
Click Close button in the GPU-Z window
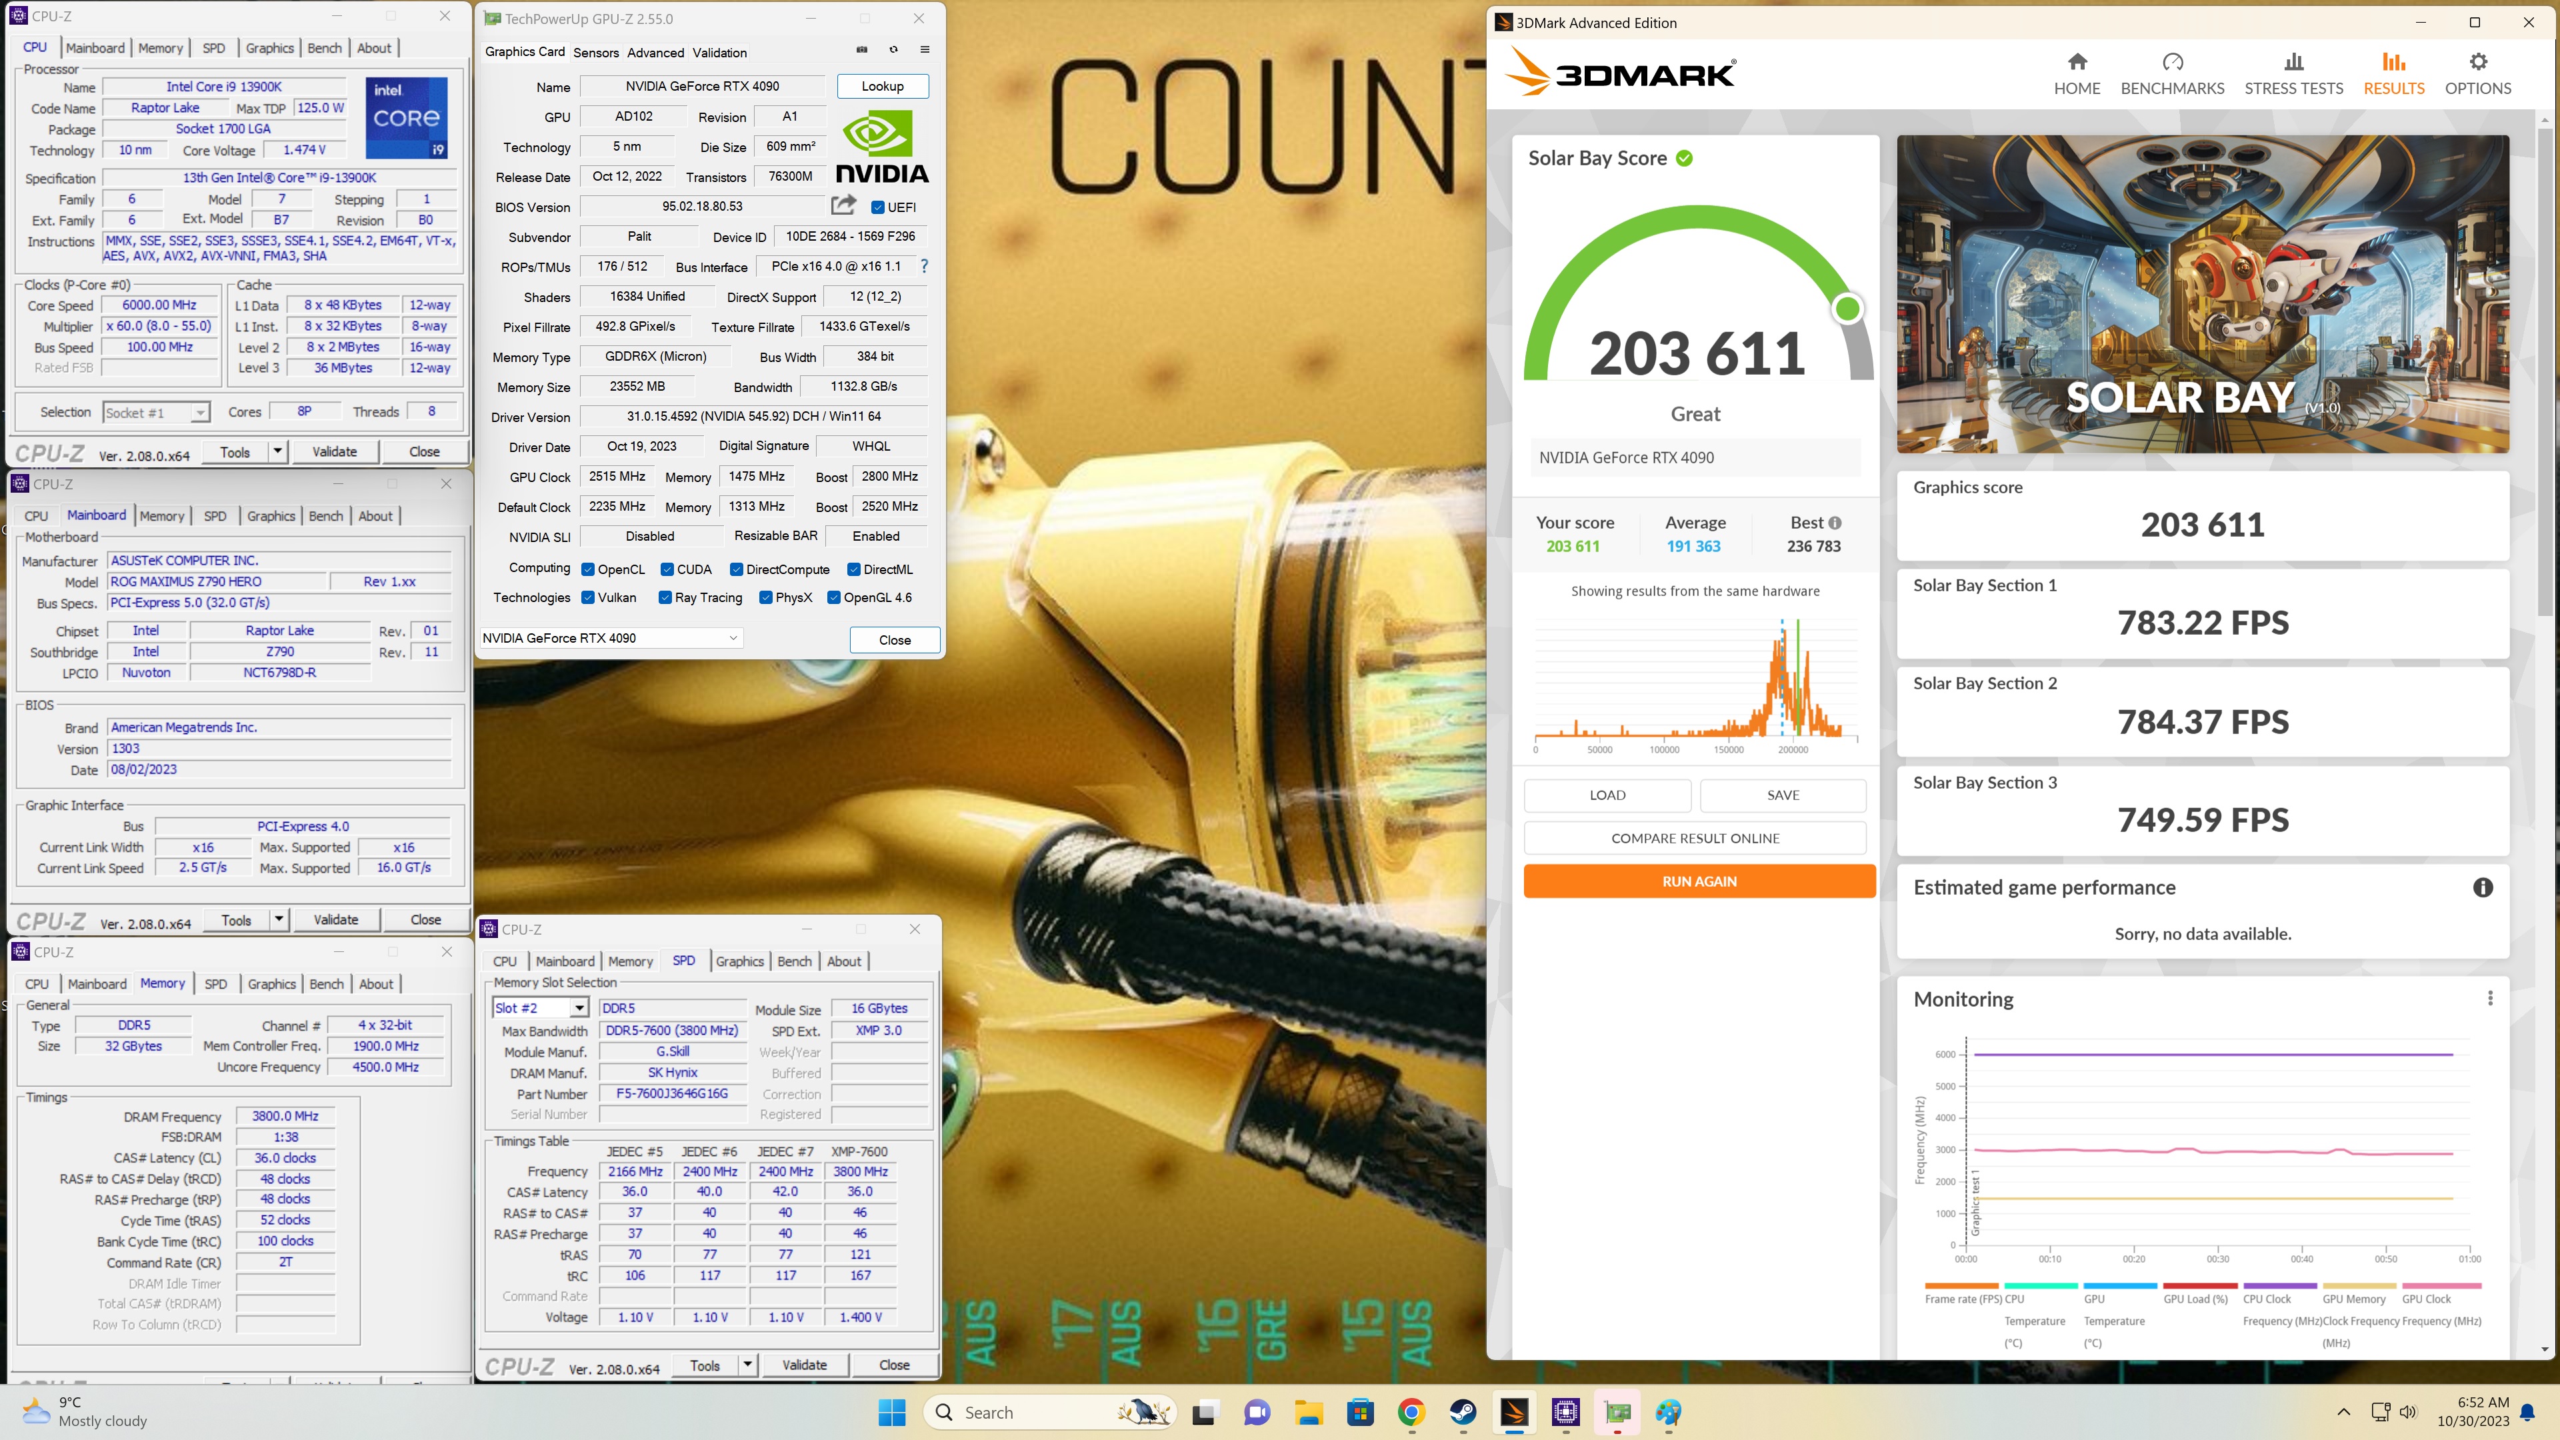[895, 640]
